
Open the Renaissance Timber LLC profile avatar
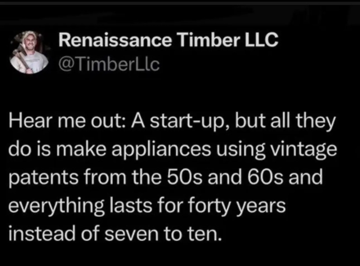click(x=28, y=53)
